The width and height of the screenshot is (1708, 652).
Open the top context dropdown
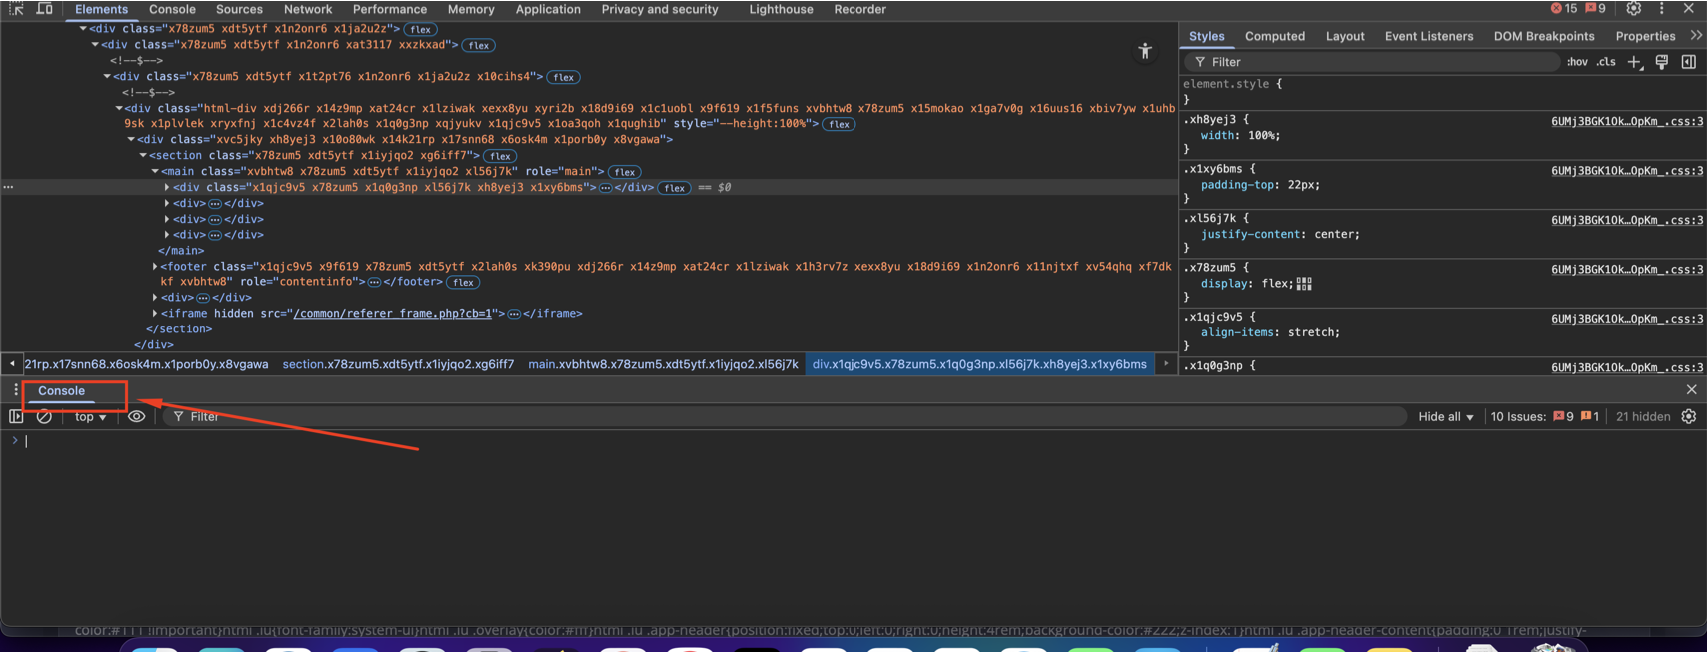(x=90, y=417)
